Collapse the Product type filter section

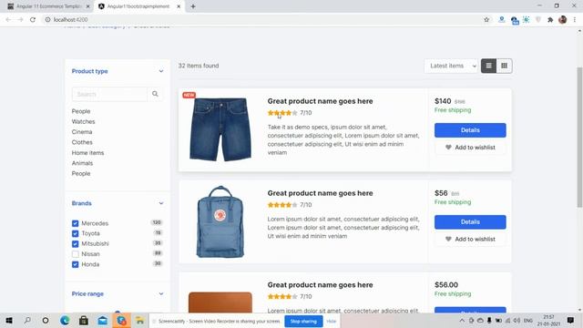161,71
